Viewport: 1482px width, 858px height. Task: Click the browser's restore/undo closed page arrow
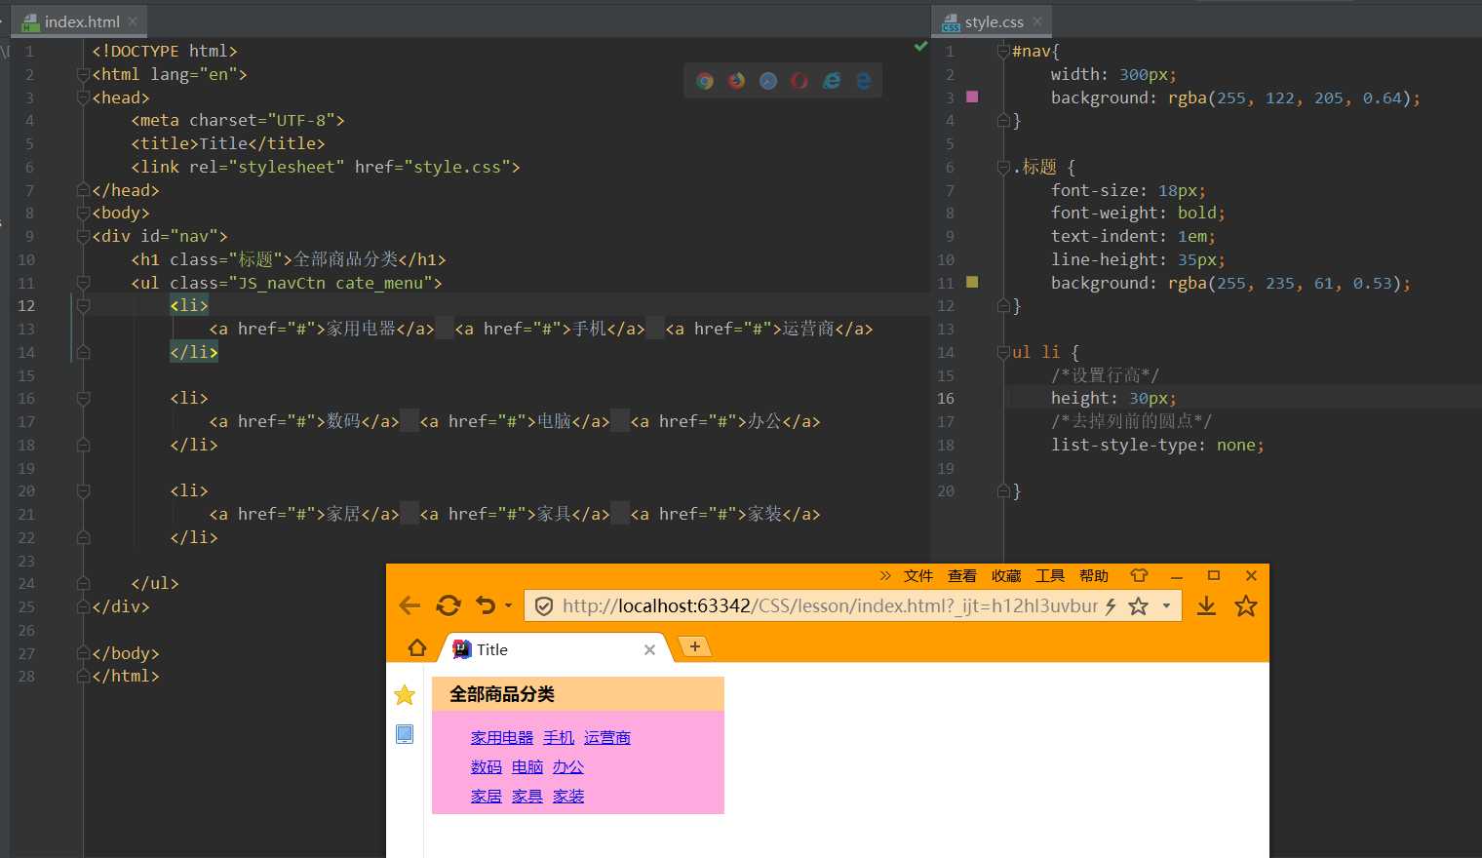tap(486, 605)
